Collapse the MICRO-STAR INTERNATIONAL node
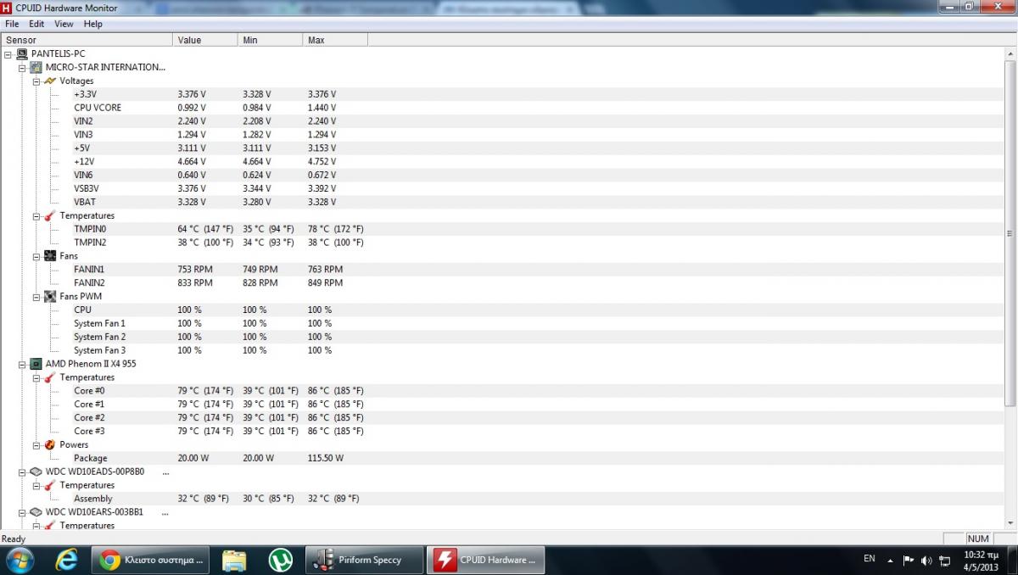Viewport: 1018px width, 575px height. [22, 67]
